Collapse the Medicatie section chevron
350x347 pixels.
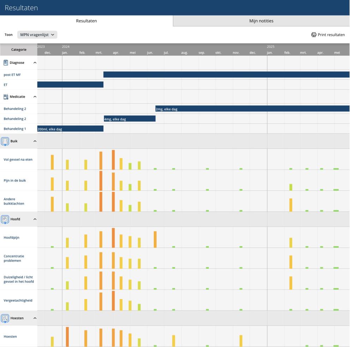tap(35, 97)
